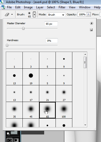Open the Image menu
This screenshot has width=101, height=142.
click(28, 7)
